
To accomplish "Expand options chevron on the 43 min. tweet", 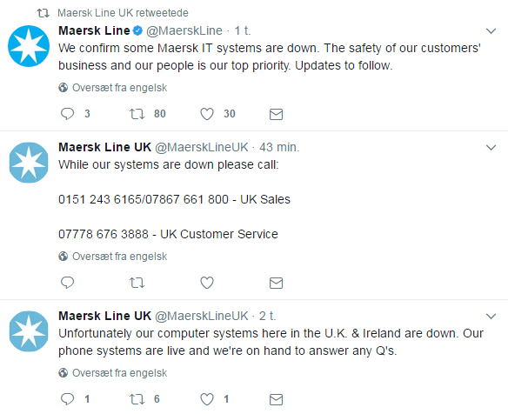I will [x=491, y=148].
